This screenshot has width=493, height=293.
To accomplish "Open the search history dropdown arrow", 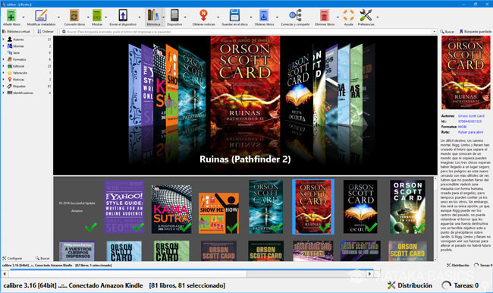I will coord(434,31).
